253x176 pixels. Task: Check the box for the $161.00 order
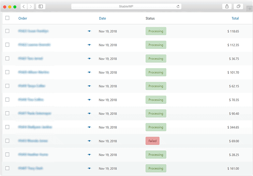(7, 168)
